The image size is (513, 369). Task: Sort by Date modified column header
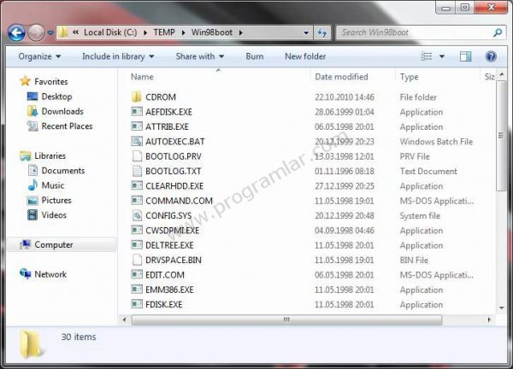pyautogui.click(x=341, y=77)
